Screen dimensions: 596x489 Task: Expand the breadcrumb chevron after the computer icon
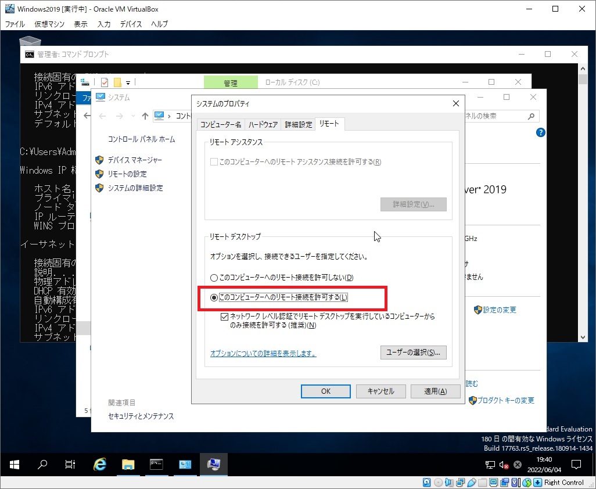tap(169, 116)
